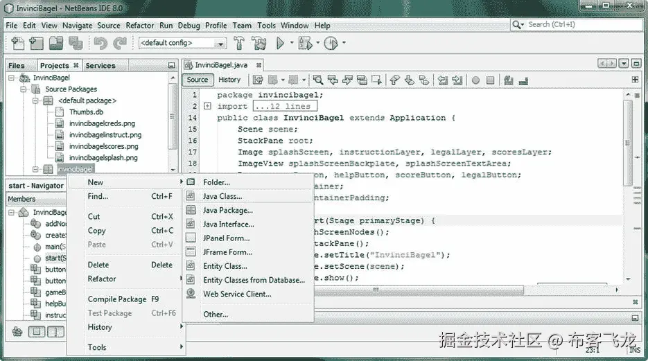Toggle the Navigator show fields button

tap(36, 331)
